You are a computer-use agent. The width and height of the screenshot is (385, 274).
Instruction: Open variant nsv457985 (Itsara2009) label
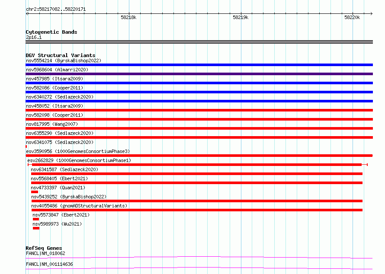(x=55, y=79)
